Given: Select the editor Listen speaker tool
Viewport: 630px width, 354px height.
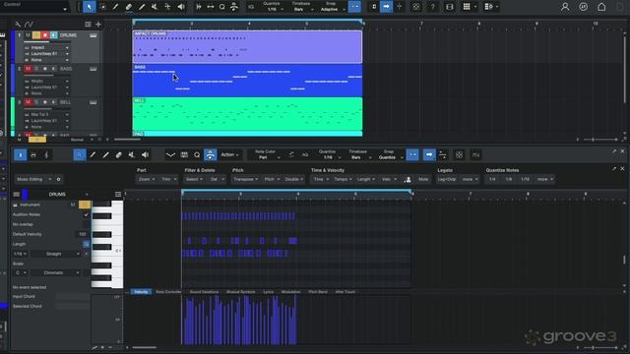Looking at the screenshot, I should [x=145, y=155].
